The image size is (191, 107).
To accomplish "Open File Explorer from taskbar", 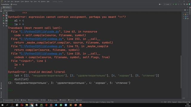I will coord(27,105).
